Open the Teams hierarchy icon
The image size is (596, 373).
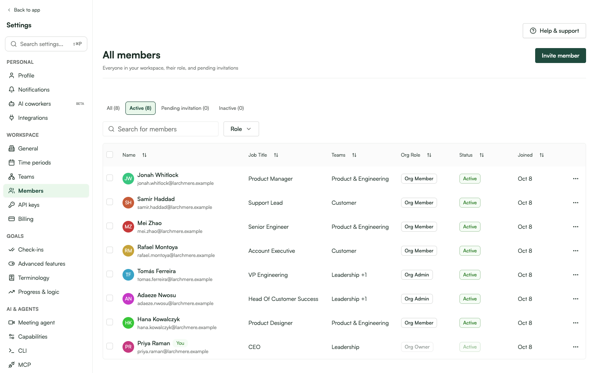pos(12,177)
